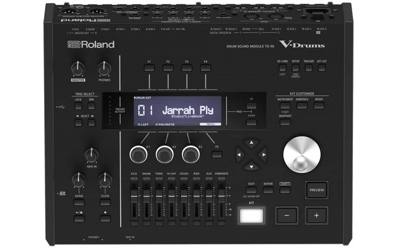Viewport: 397px width, 248px height.
Task: Move cursor with left arrow button
Action: 239,154
